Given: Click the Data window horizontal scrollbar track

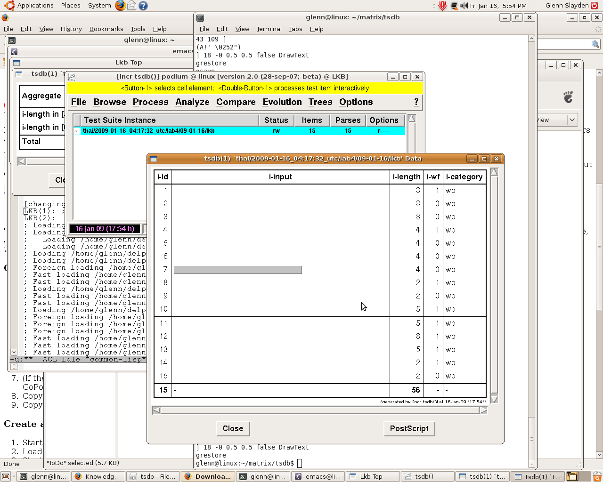Looking at the screenshot, I should point(320,410).
